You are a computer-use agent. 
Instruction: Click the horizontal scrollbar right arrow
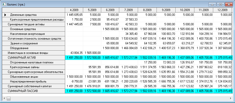pos(230,98)
